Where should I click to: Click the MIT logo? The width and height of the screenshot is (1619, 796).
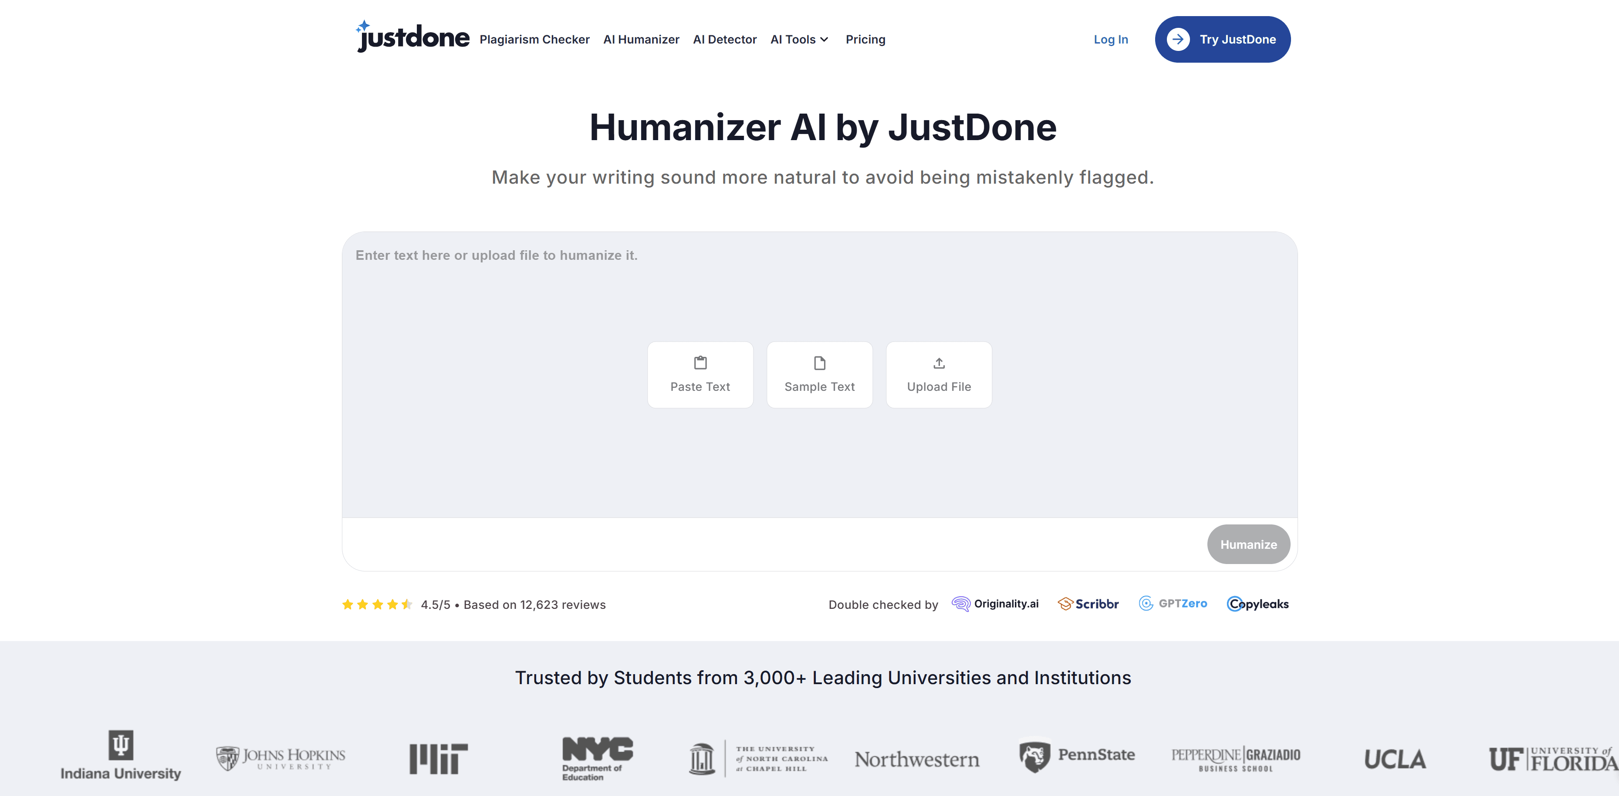point(439,759)
